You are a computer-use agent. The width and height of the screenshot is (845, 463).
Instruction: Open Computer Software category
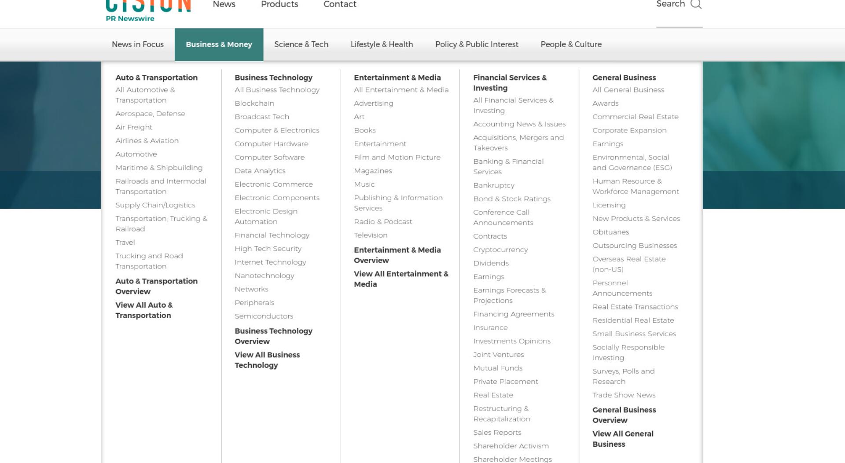[269, 158]
